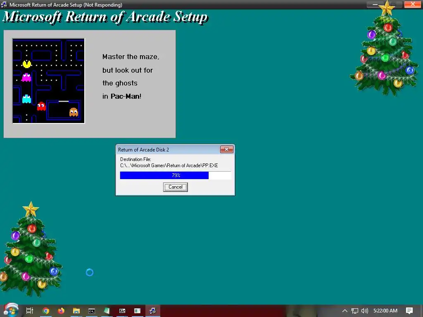
Task: Open the Start menu with Santa hat
Action: (11, 310)
